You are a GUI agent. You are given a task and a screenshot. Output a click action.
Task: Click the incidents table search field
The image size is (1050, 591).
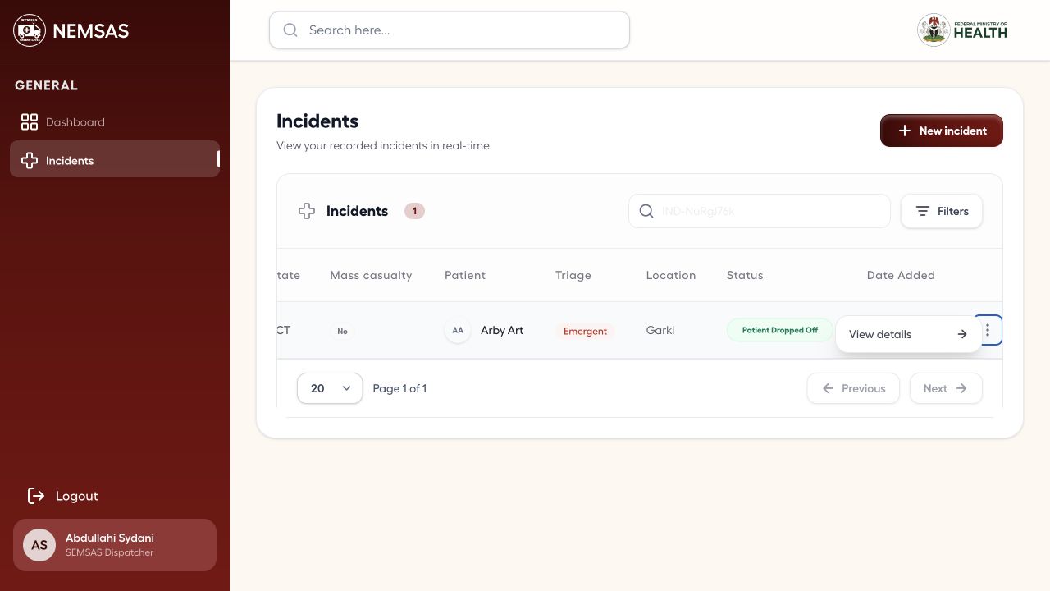click(x=760, y=211)
